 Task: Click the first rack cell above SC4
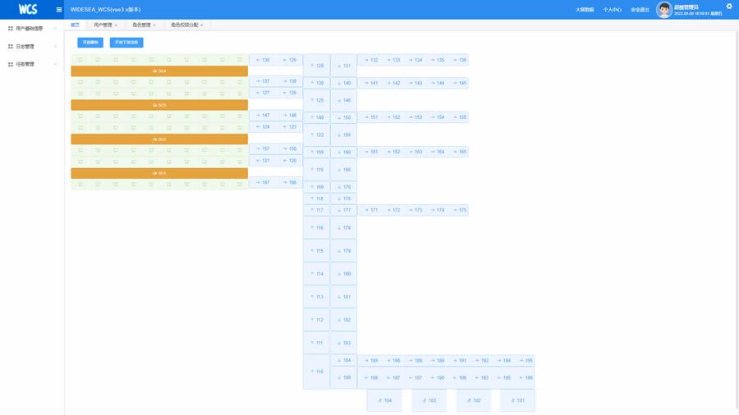click(80, 60)
